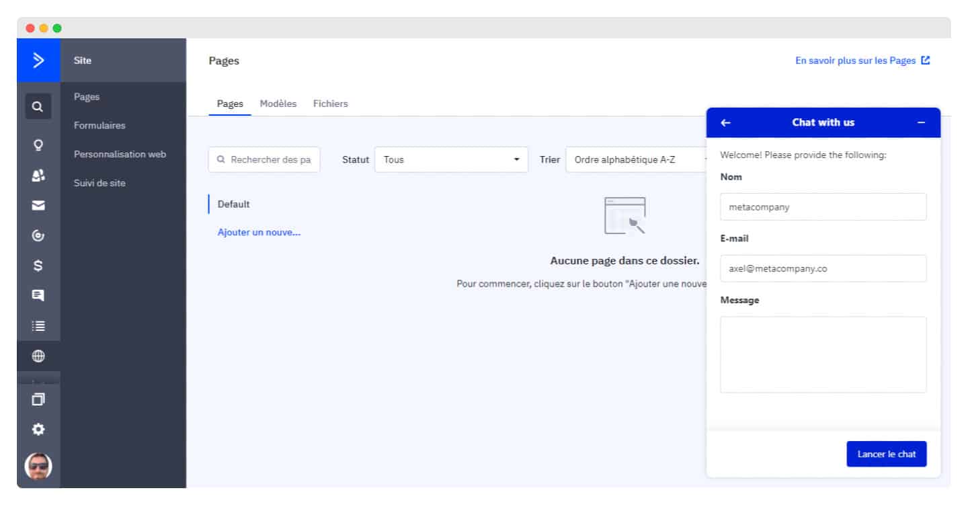The width and height of the screenshot is (968, 505).
Task: Select the Default folder
Action: (233, 204)
